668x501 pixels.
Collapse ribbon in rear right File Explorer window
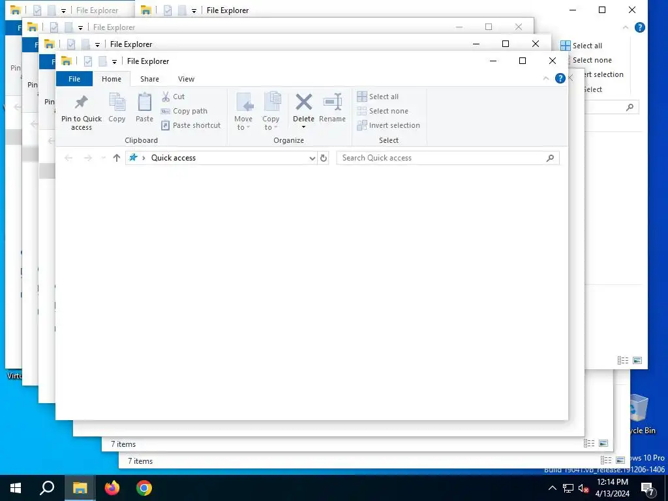[626, 27]
